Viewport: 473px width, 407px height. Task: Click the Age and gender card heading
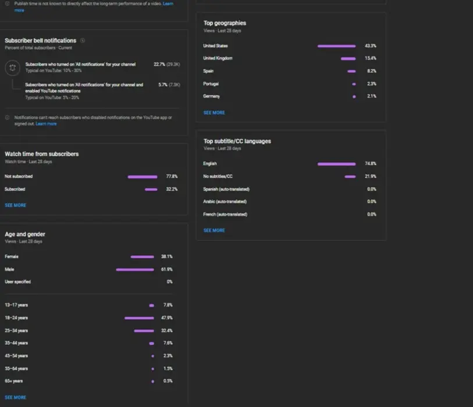[25, 234]
